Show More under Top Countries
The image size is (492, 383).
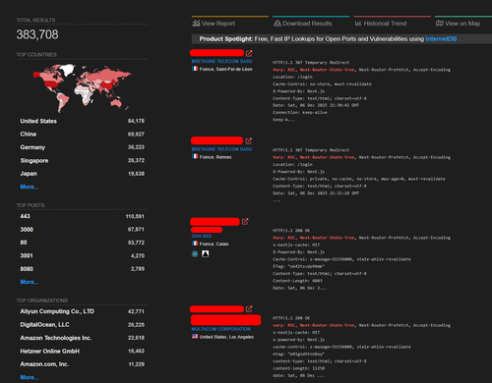30,187
